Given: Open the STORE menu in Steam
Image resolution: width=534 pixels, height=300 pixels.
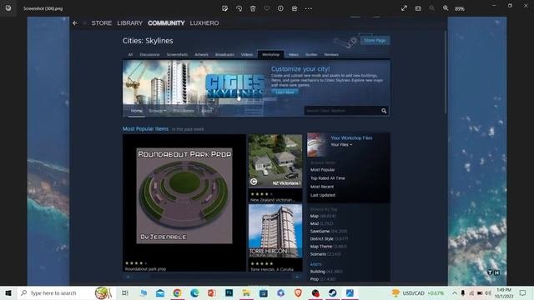Looking at the screenshot, I should coord(102,23).
